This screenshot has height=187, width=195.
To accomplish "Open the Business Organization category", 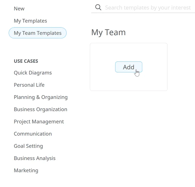I will coord(40,109).
